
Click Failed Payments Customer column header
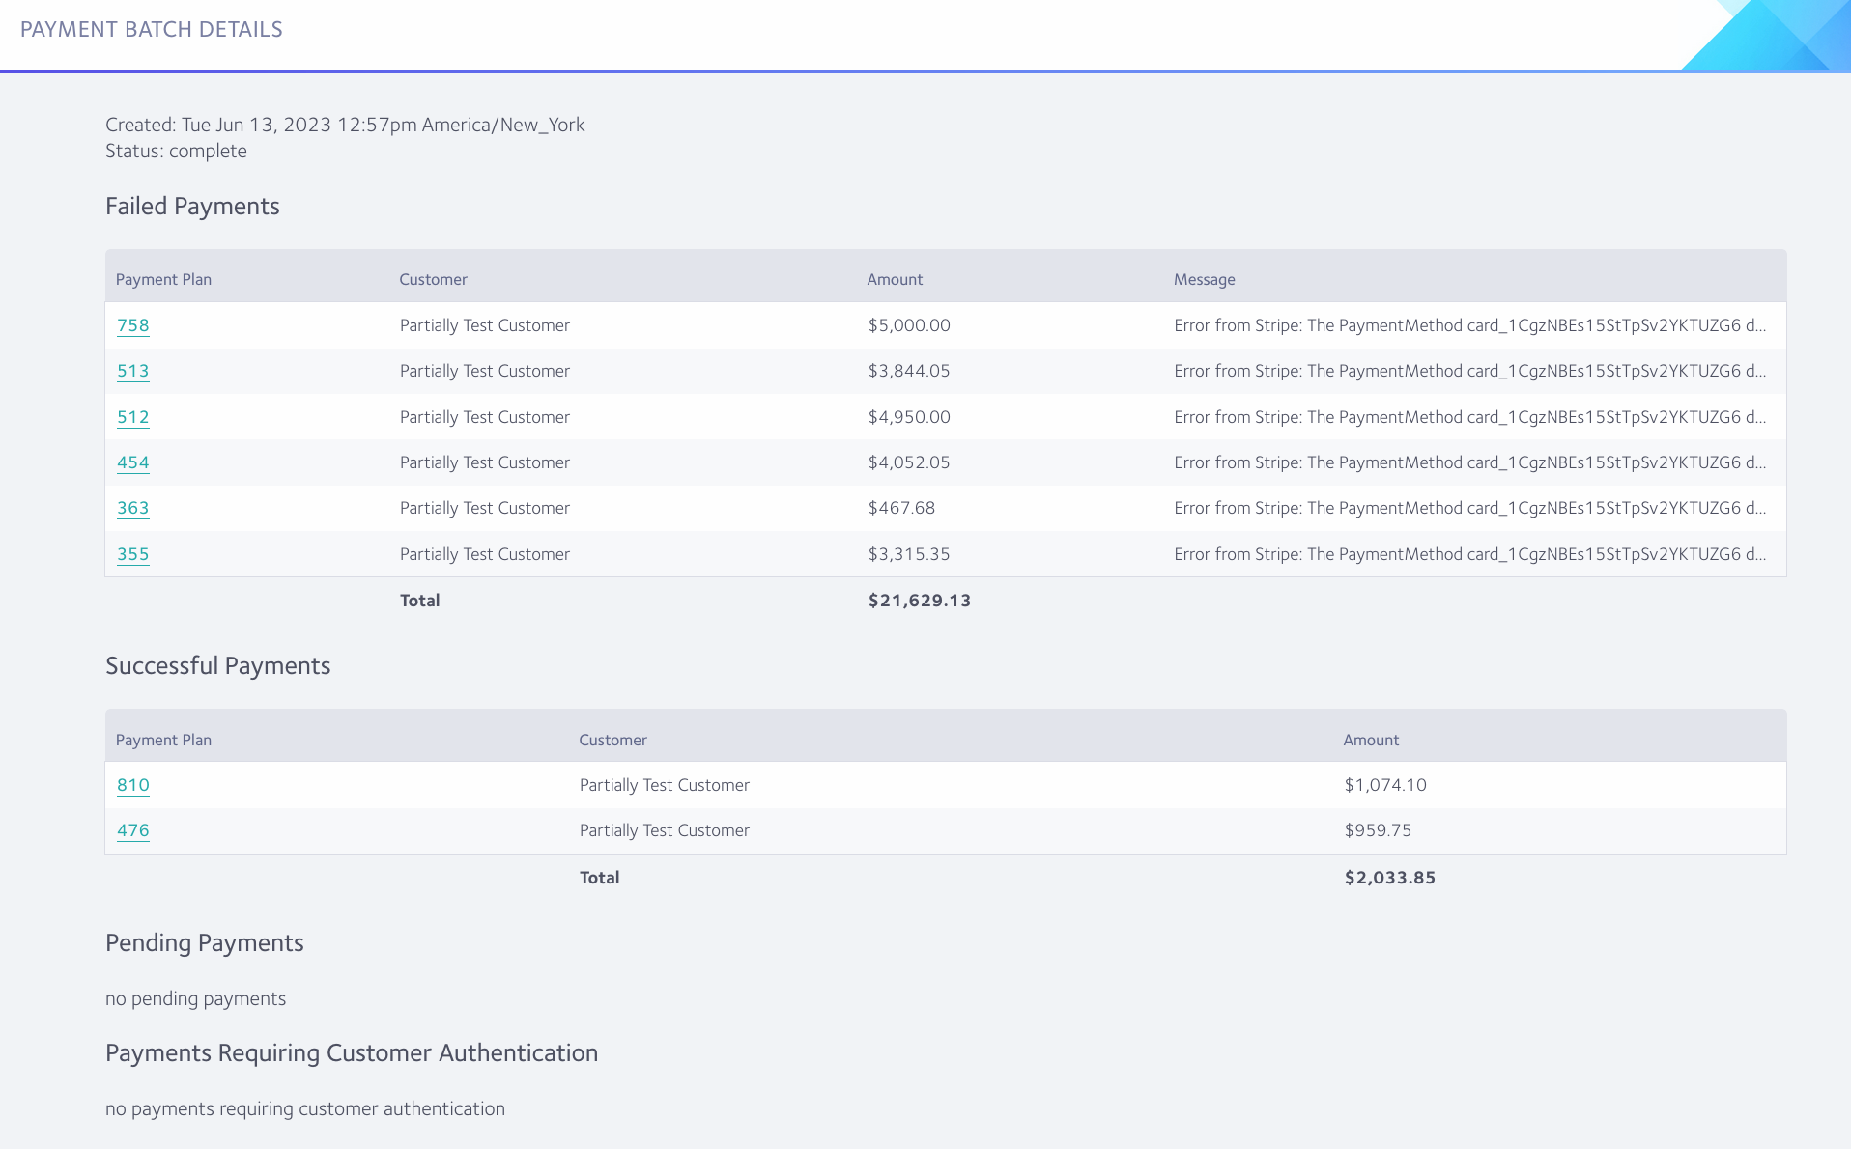click(433, 279)
